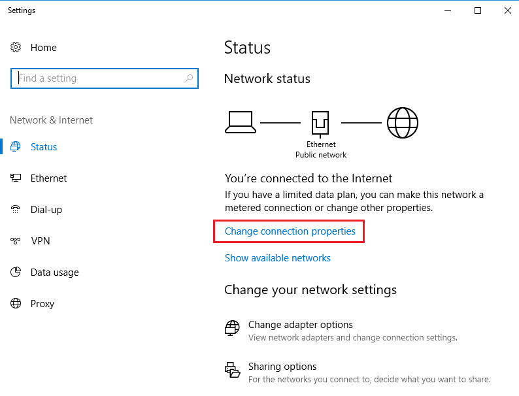
Task: Focus the Find a setting search box
Action: click(x=98, y=78)
